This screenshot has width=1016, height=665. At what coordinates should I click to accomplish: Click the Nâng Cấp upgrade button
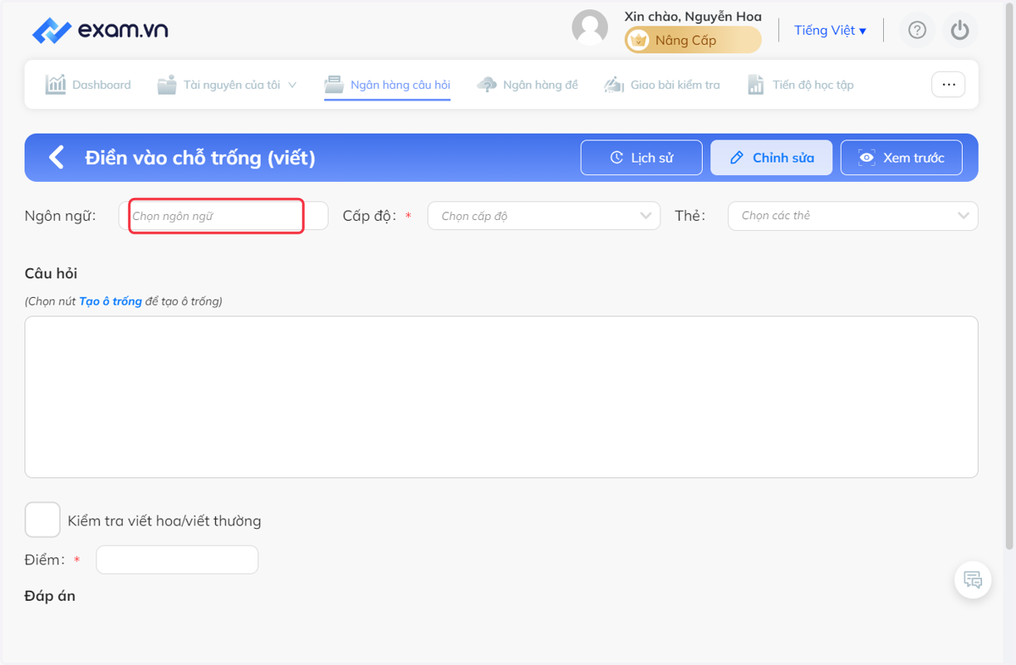693,40
